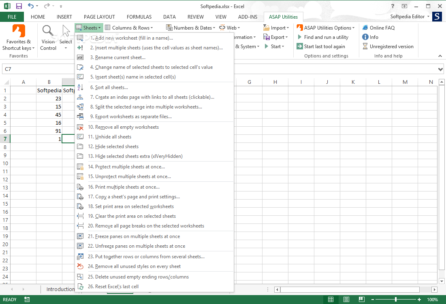Click the Create index page icon
The height and width of the screenshot is (304, 446).
point(80,97)
